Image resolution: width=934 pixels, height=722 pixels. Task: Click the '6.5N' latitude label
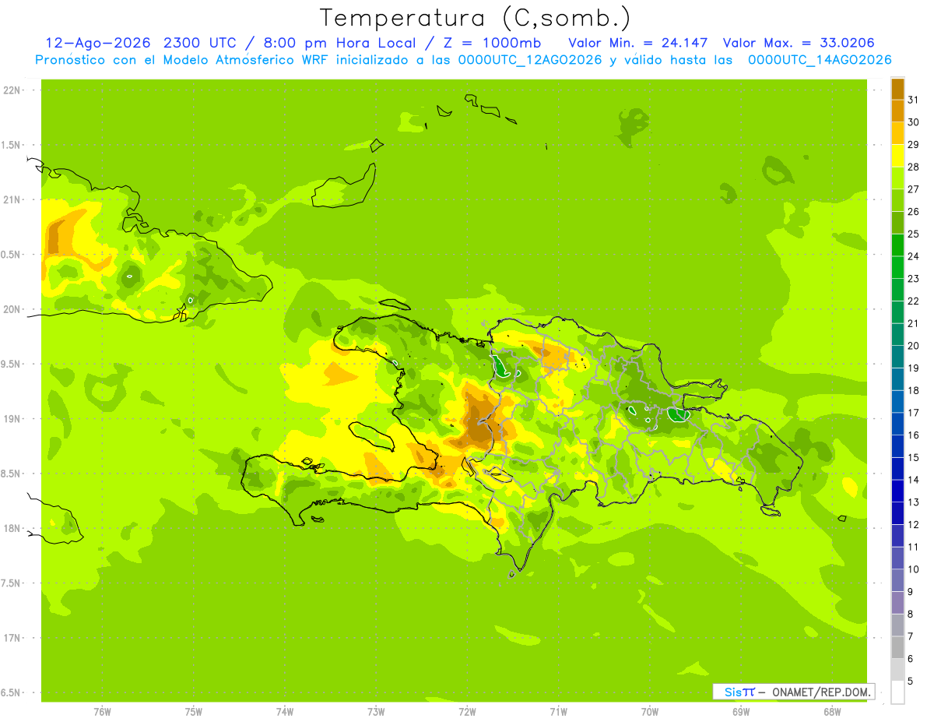point(12,692)
